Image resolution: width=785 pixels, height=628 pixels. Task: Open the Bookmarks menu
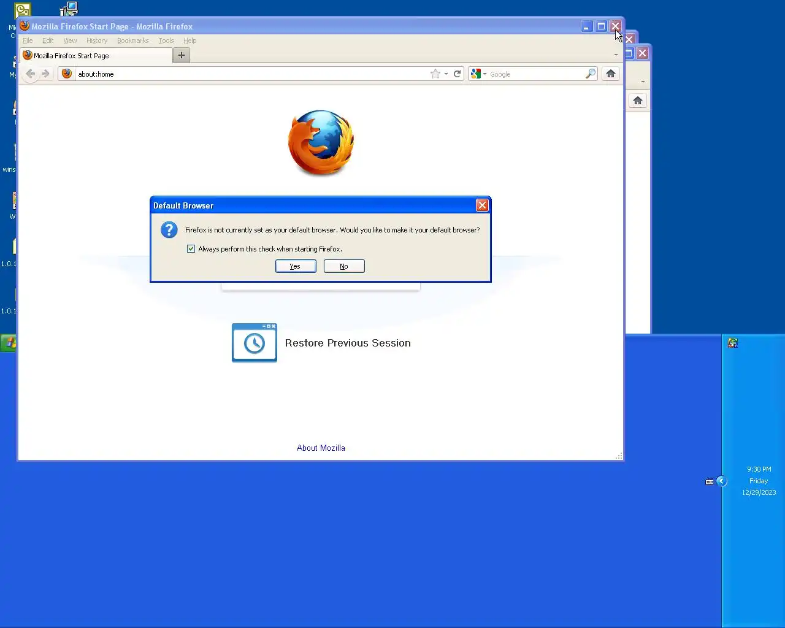(132, 40)
